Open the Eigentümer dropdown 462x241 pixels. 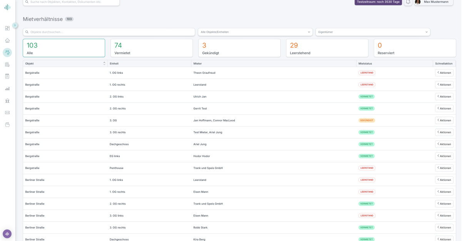coord(373,32)
